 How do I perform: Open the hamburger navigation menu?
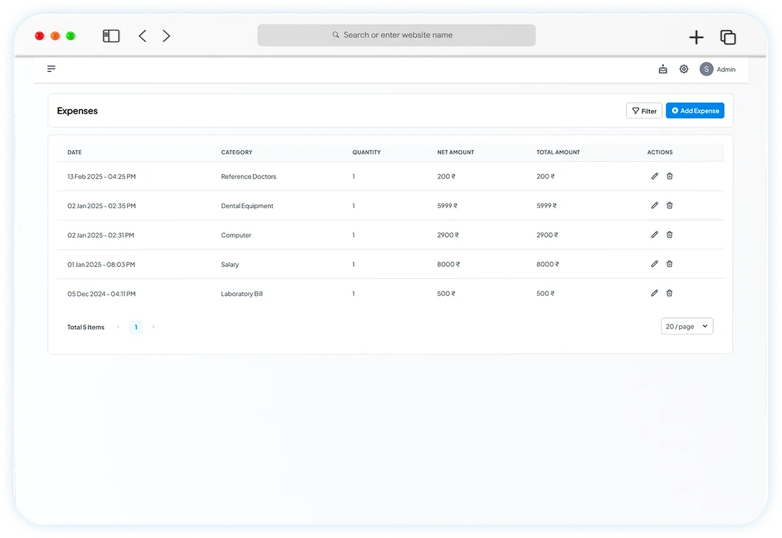pos(51,69)
